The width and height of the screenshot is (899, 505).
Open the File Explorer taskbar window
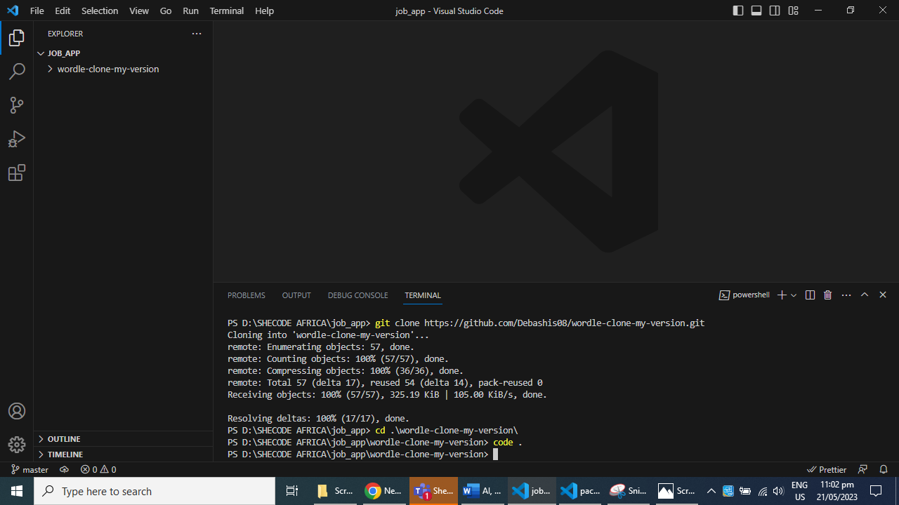tap(334, 491)
